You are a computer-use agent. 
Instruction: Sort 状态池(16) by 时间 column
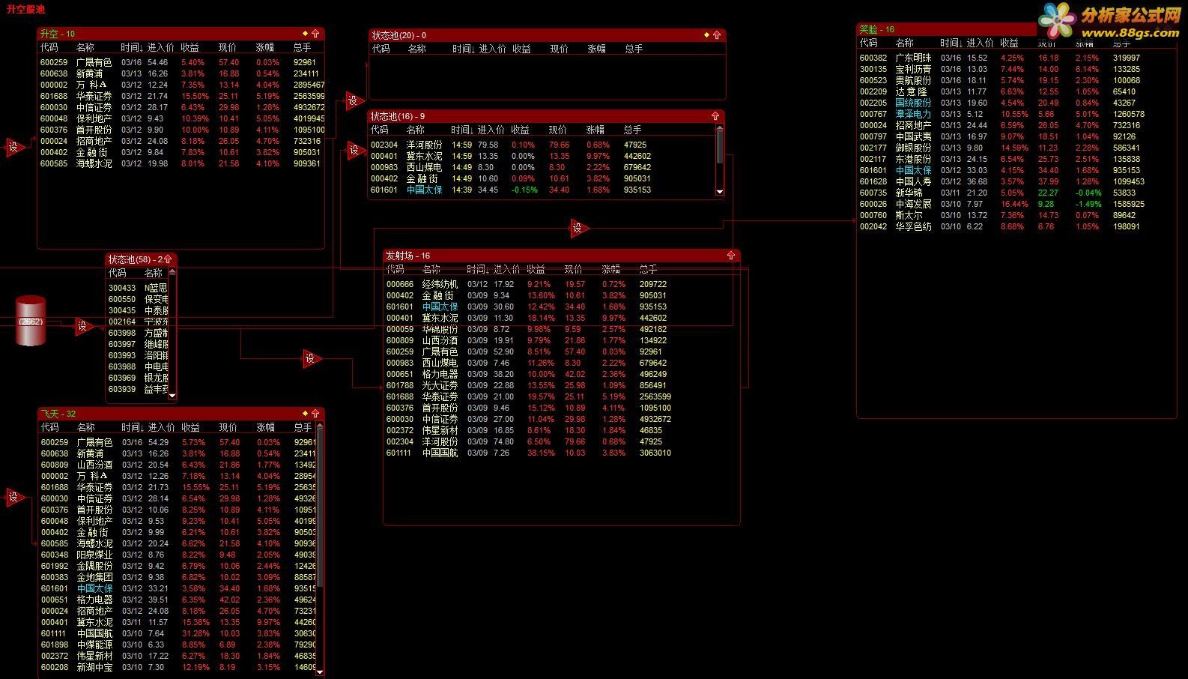click(462, 130)
